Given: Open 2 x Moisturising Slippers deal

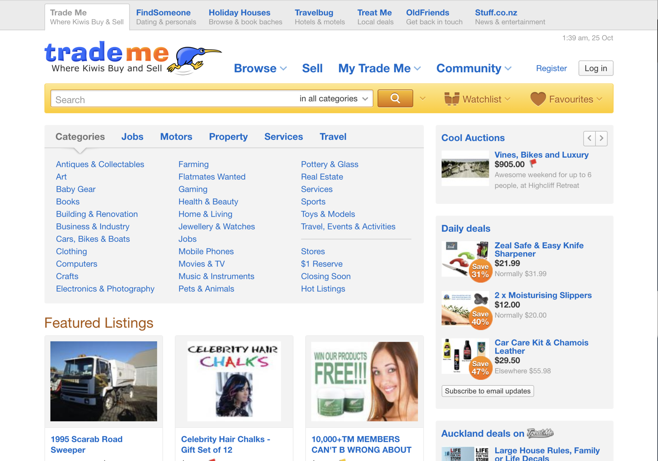Looking at the screenshot, I should click(543, 295).
